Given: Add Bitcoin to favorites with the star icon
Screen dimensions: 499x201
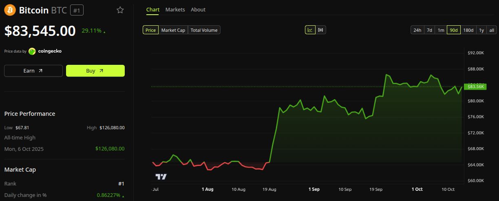Looking at the screenshot, I should click(120, 10).
